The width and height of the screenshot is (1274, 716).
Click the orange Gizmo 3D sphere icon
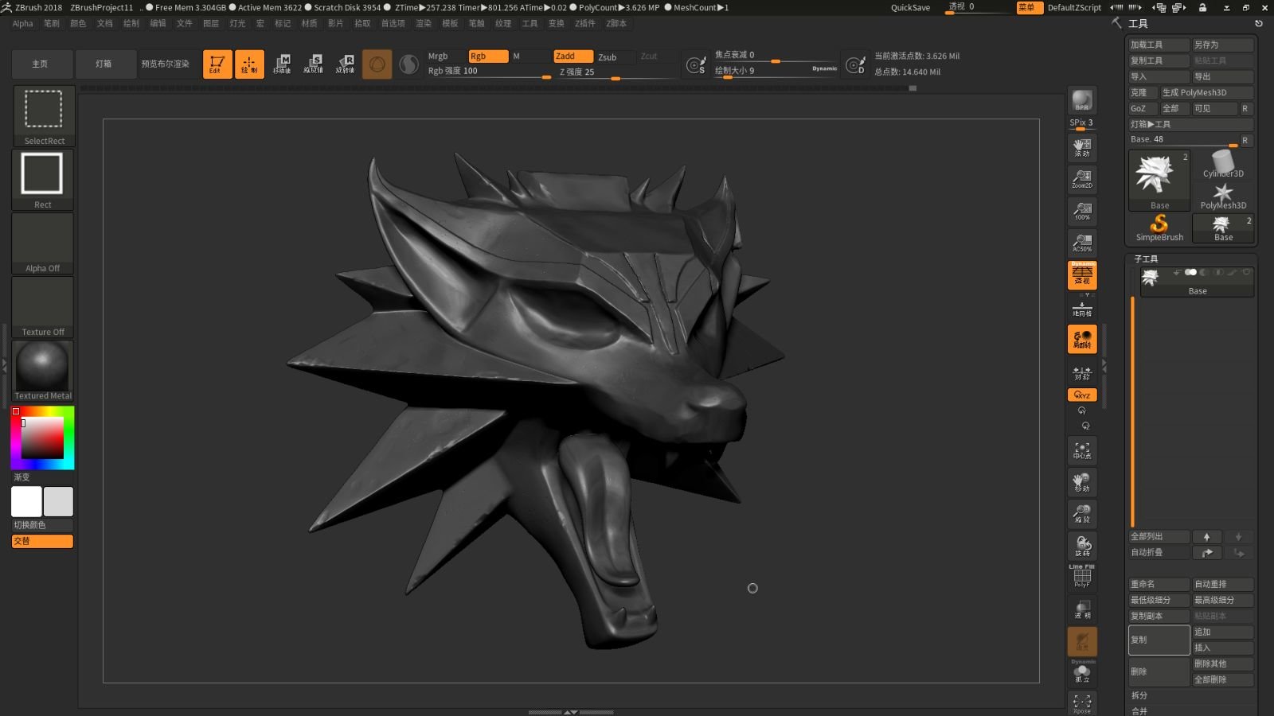click(x=377, y=64)
